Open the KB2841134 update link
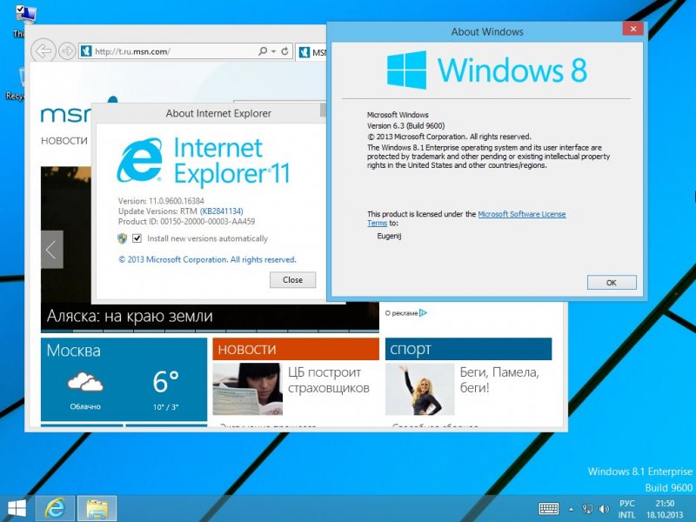The image size is (696, 522). (222, 211)
